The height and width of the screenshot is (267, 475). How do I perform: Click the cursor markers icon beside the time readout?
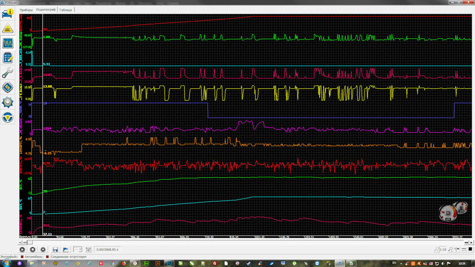(x=88, y=249)
